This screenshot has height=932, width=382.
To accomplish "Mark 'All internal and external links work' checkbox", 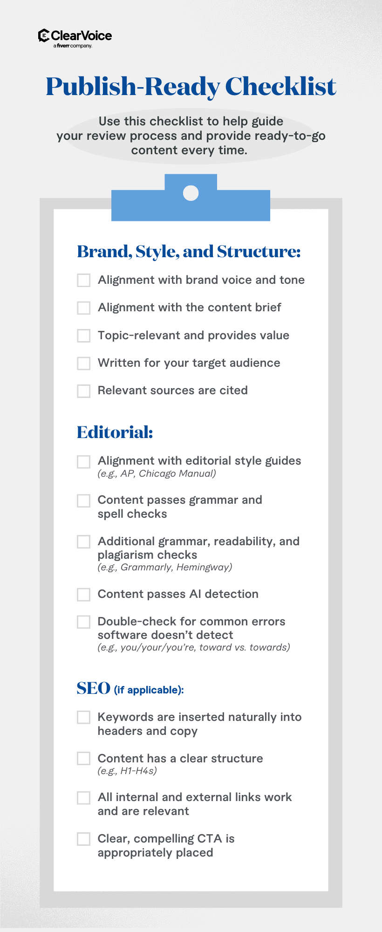I will (84, 798).
